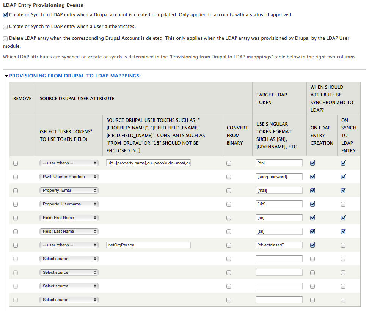Image resolution: width=369 pixels, height=311 pixels.
Task: Disable "On LDAP Entry Creation" for [mail] row
Action: tap(312, 190)
